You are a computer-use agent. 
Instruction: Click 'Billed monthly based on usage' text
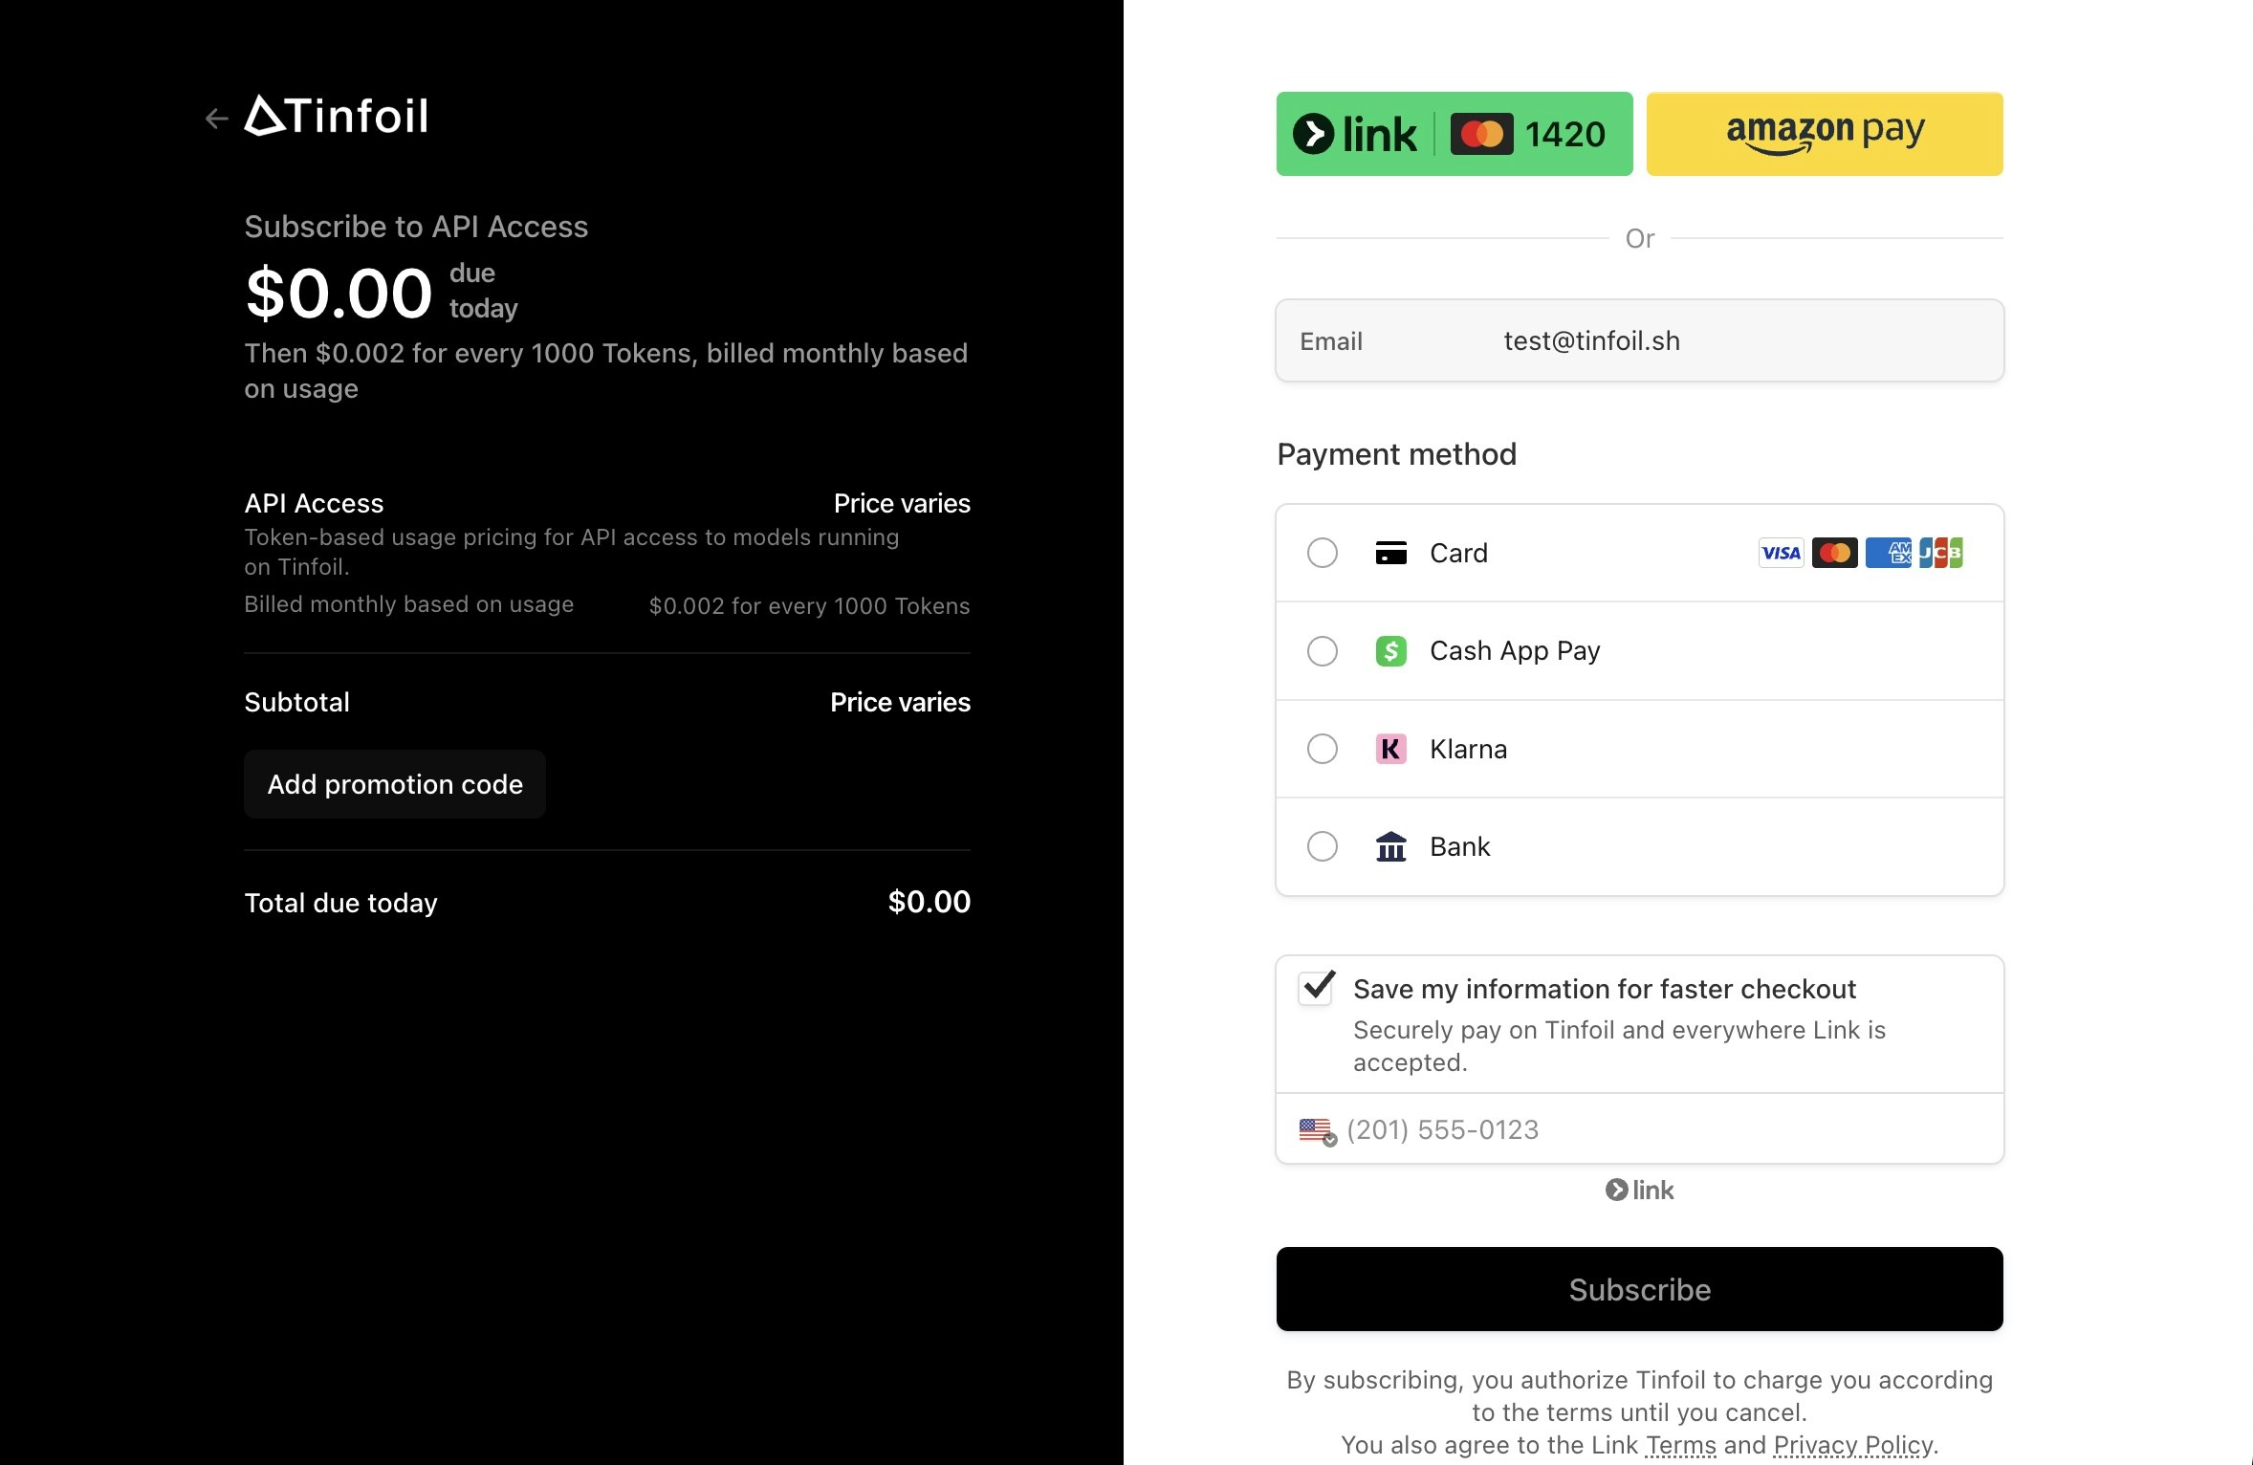click(409, 604)
